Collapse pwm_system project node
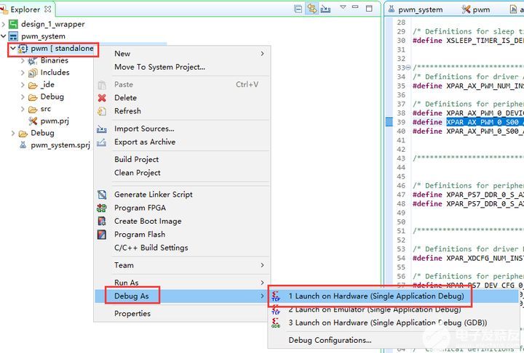524x353 pixels. coord(4,36)
